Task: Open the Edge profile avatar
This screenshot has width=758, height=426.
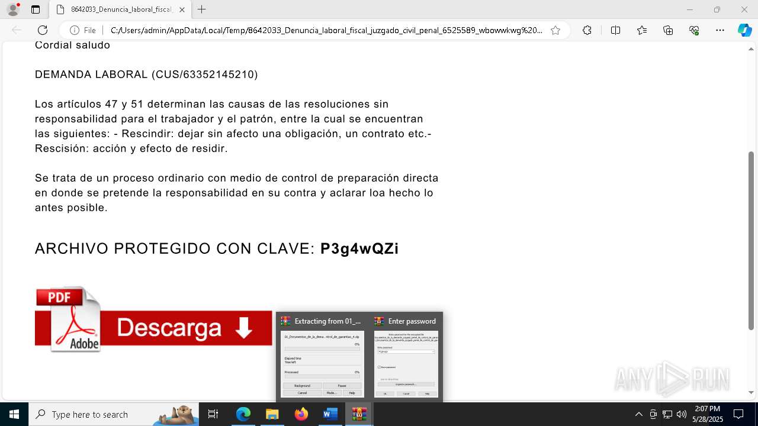Action: point(13,9)
